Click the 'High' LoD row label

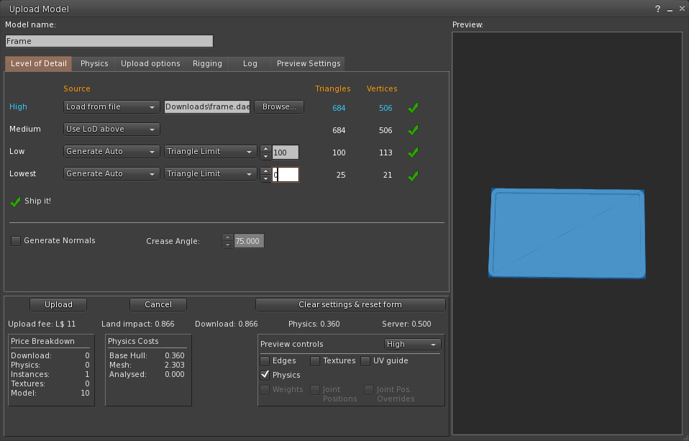point(18,107)
